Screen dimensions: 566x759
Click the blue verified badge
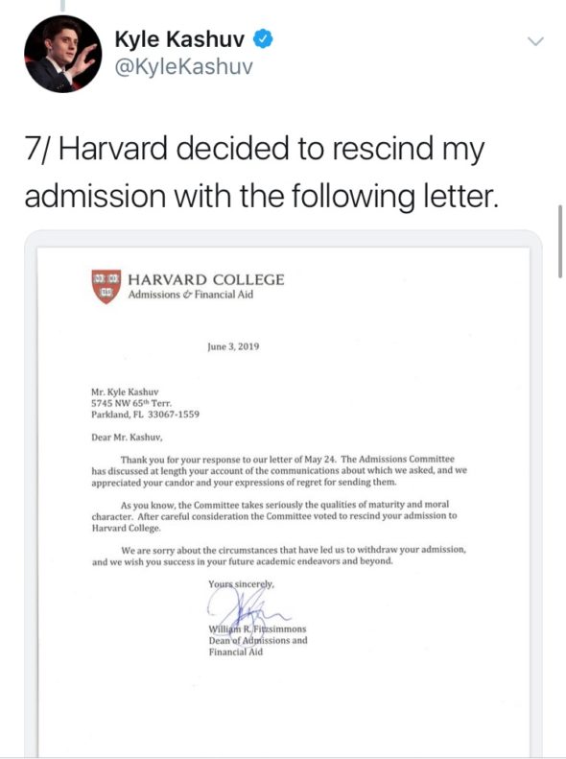tap(263, 39)
